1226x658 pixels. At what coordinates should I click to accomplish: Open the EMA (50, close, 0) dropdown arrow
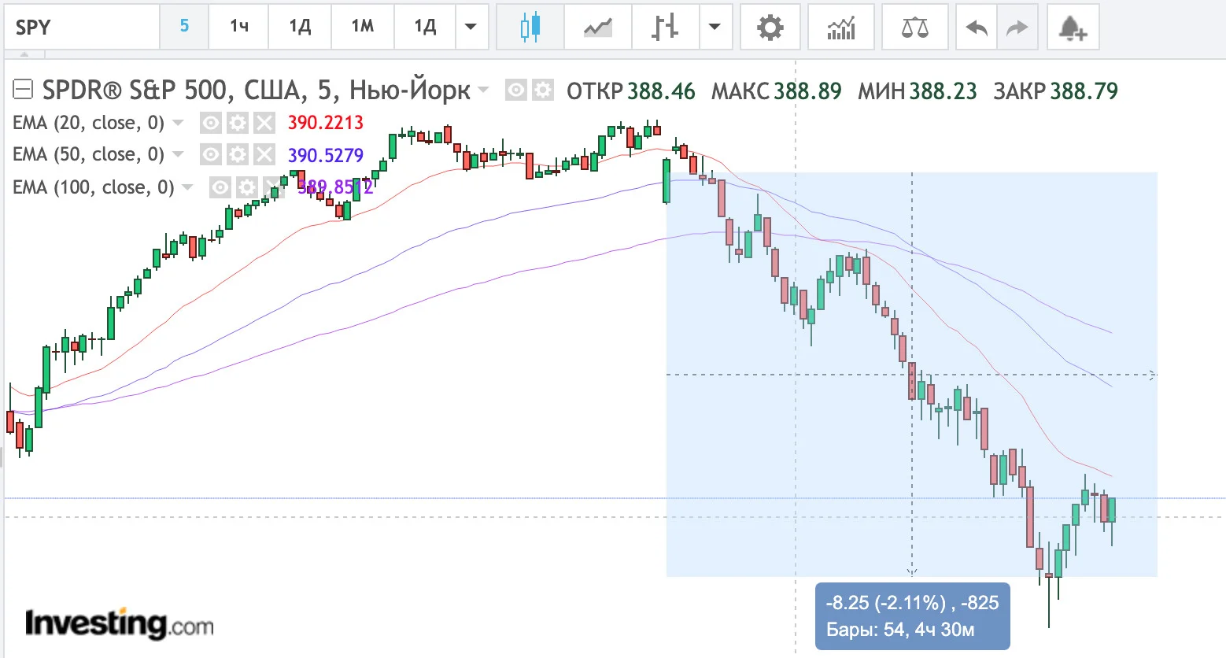(x=178, y=154)
